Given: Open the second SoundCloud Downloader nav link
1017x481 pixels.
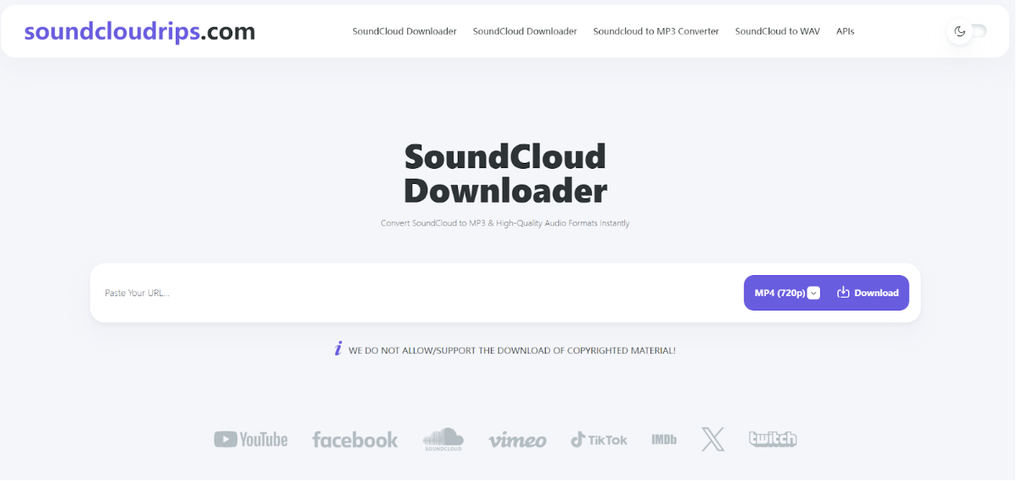Looking at the screenshot, I should coord(525,31).
